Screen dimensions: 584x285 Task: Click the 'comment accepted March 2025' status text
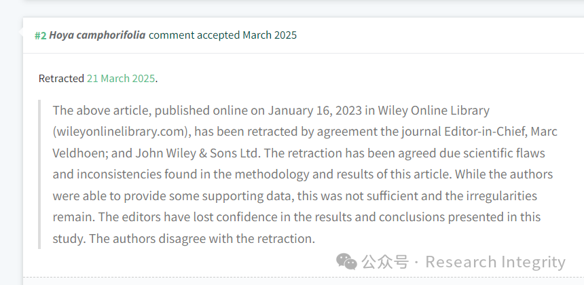pyautogui.click(x=223, y=35)
